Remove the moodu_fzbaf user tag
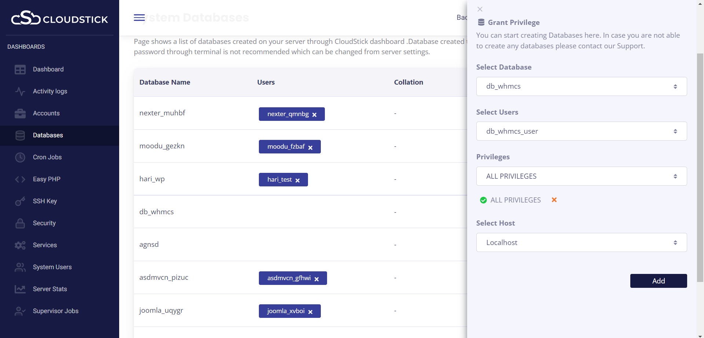704x338 pixels. (310, 147)
